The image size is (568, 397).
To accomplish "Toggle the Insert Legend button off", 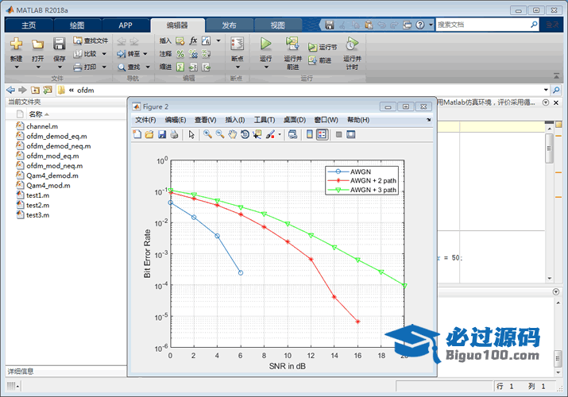I will [x=322, y=134].
